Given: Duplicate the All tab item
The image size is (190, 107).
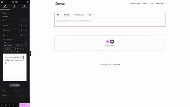Looking at the screenshot, I should (22, 20).
